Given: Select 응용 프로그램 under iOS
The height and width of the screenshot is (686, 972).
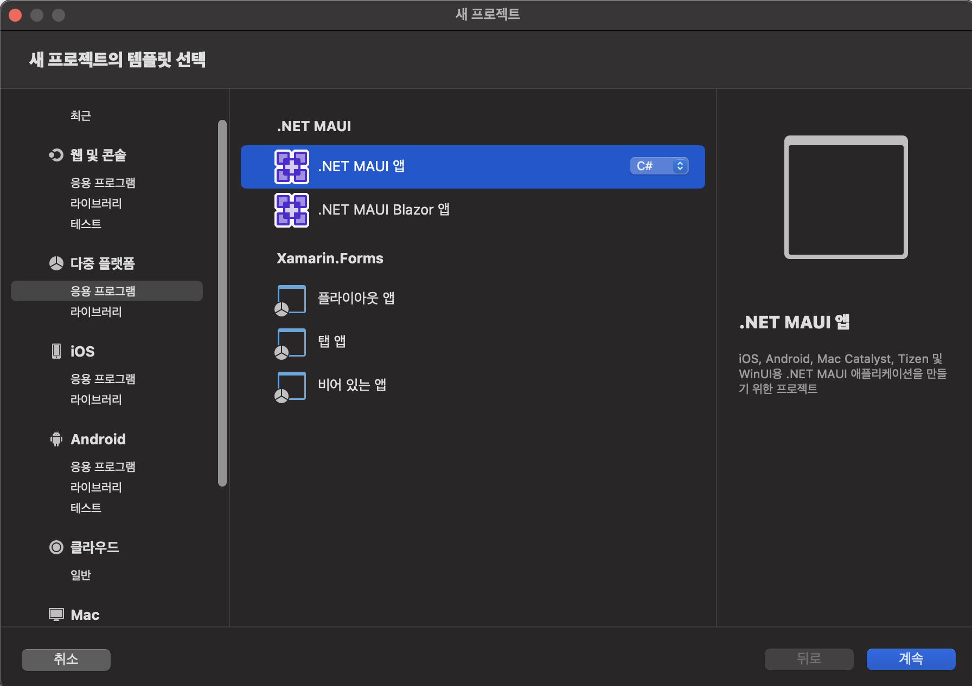Looking at the screenshot, I should point(103,379).
